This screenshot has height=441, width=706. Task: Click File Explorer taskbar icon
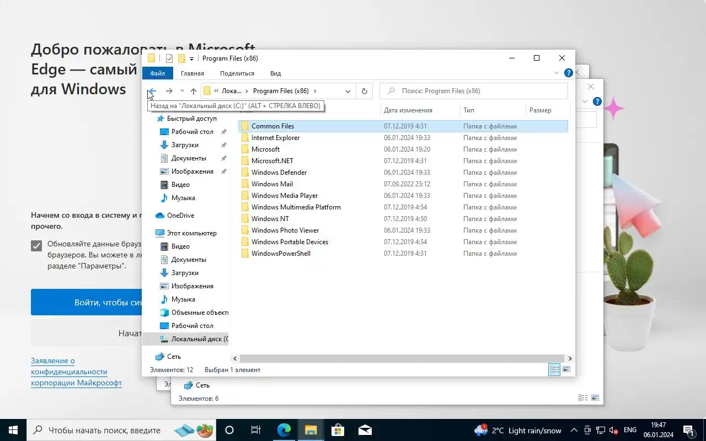(311, 430)
